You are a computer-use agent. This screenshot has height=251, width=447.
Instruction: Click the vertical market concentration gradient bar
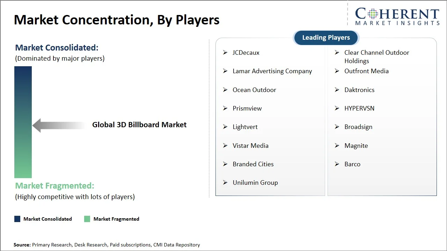coord(23,122)
